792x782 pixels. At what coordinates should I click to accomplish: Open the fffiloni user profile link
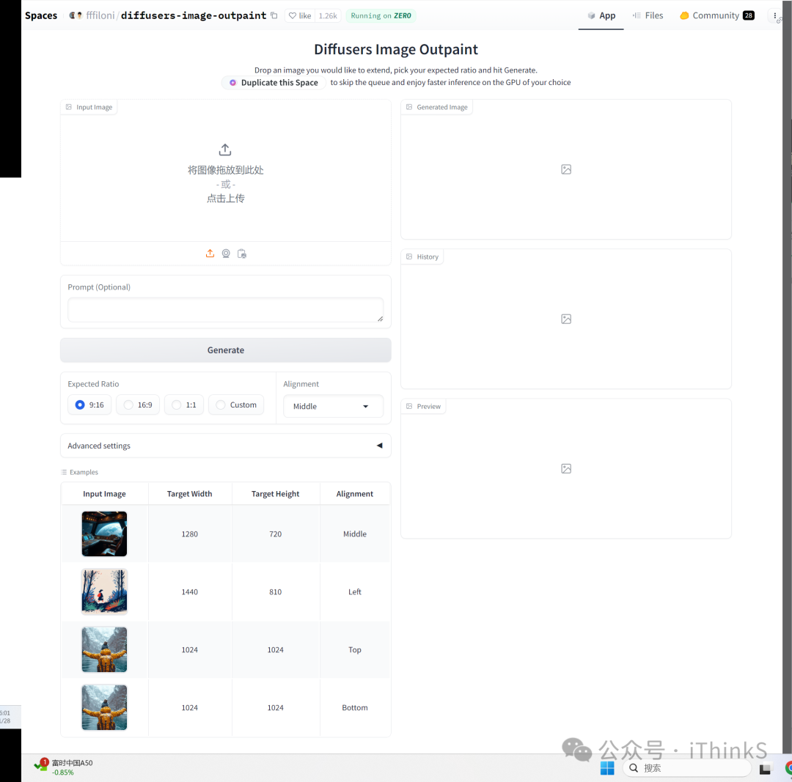coord(100,15)
